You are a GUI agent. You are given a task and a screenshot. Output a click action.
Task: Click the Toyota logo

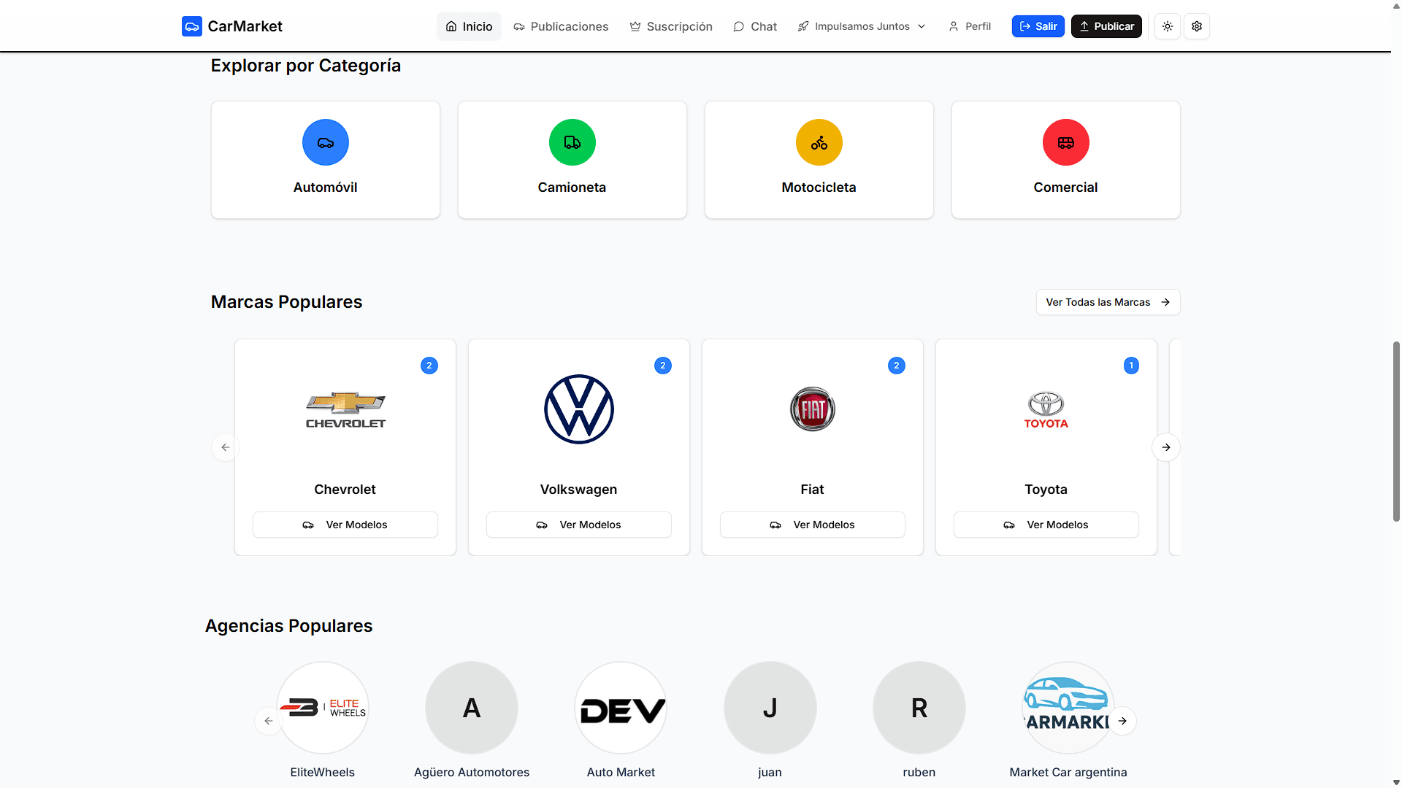click(1046, 409)
